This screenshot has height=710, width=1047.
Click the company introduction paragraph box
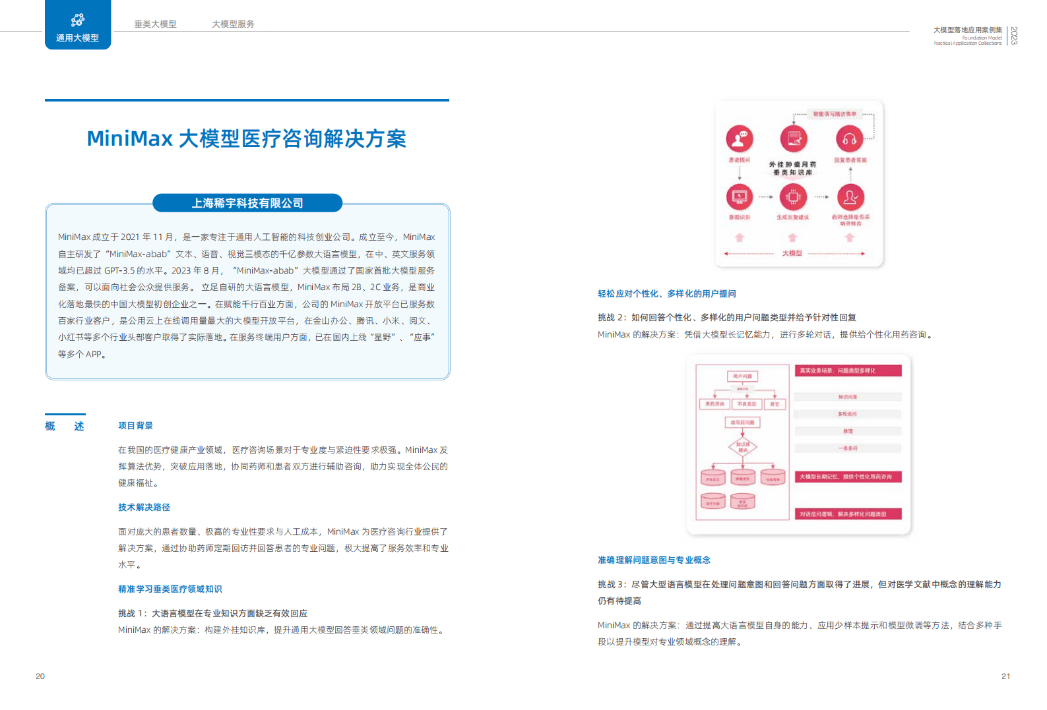click(247, 291)
